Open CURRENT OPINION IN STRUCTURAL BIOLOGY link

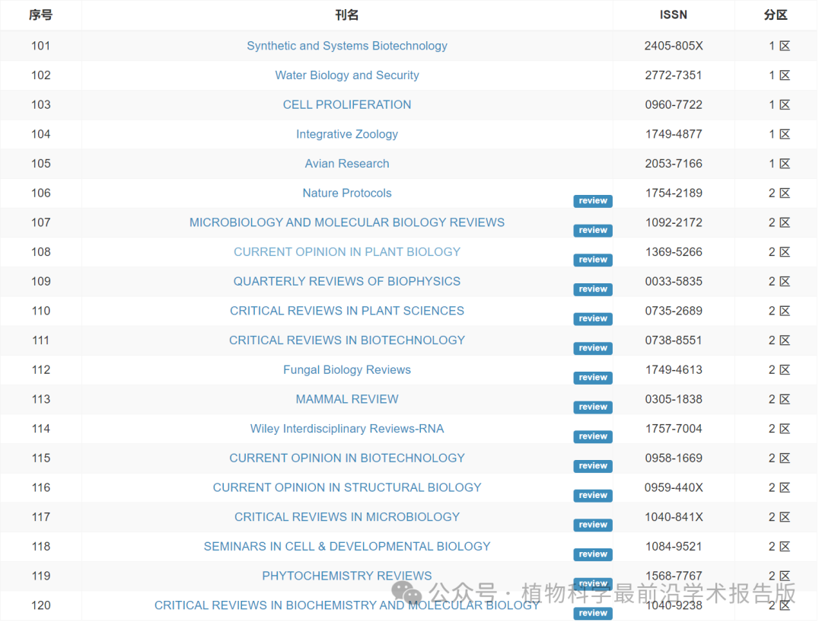click(x=346, y=487)
